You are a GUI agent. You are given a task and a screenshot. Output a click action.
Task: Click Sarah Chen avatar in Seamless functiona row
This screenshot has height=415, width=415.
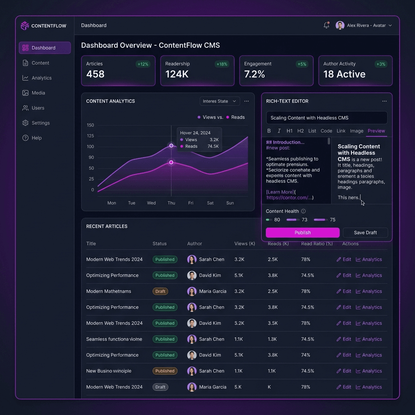click(x=192, y=339)
